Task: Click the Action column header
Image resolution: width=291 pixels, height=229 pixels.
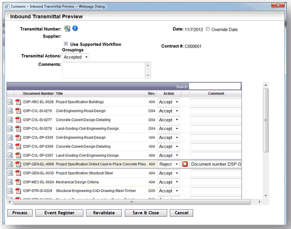Action: (169, 93)
